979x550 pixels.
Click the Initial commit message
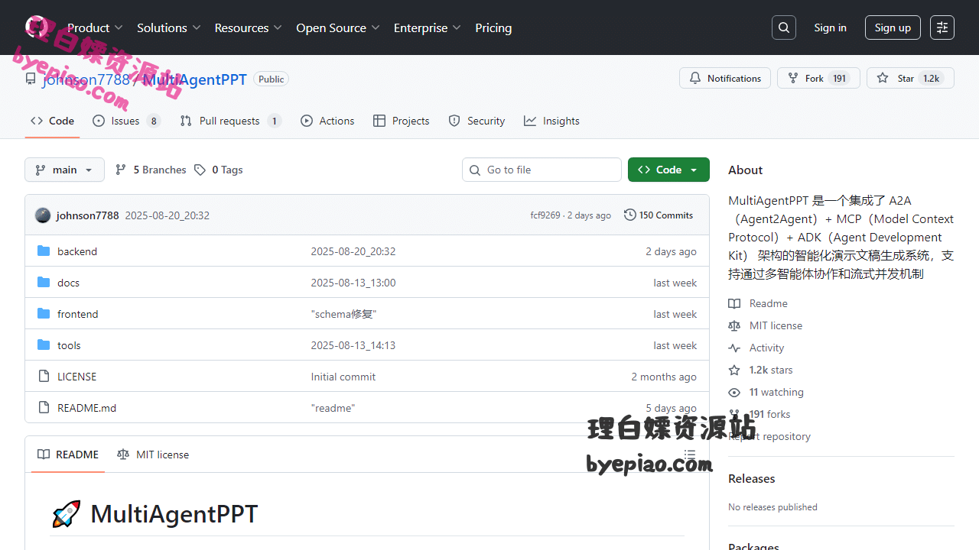tap(343, 377)
